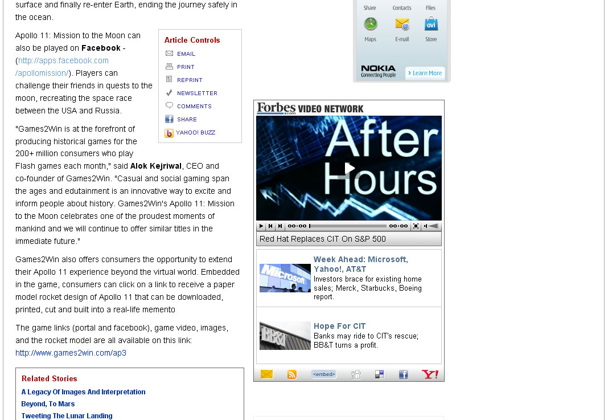Click the Yahoo icon in video share bar

pyautogui.click(x=430, y=374)
